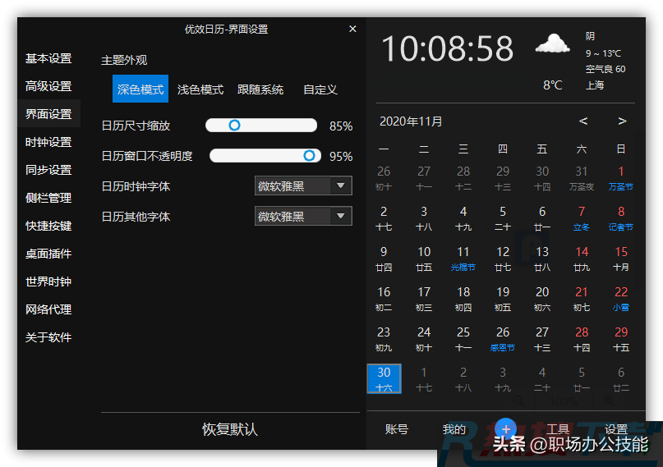Select October 26 初十 date
Screen dimensions: 663x467
(384, 178)
